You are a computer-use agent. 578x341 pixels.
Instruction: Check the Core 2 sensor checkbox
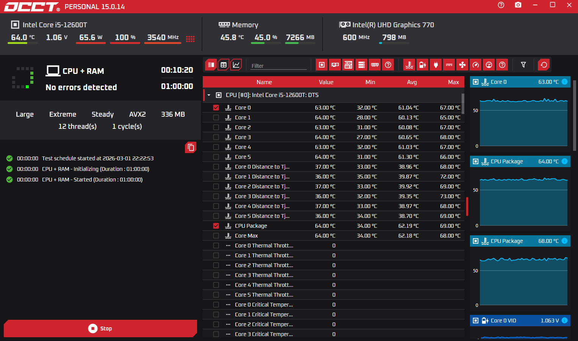tap(216, 127)
